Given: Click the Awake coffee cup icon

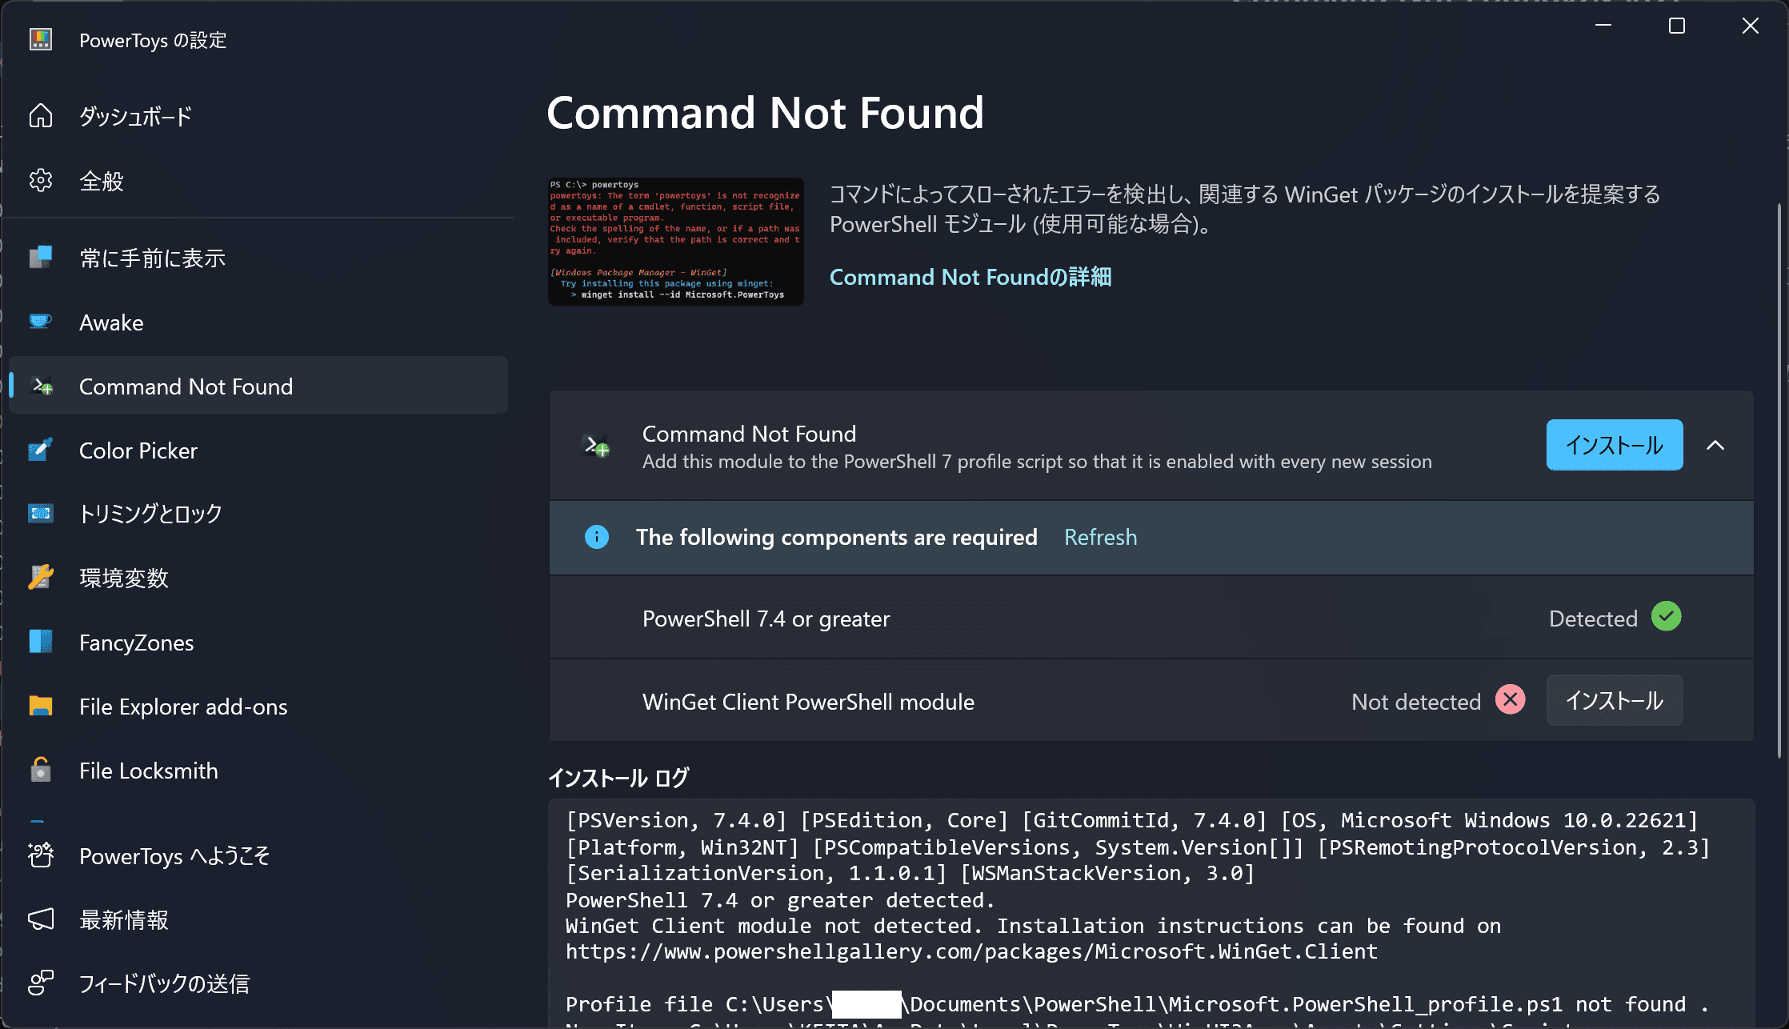Looking at the screenshot, I should [41, 322].
